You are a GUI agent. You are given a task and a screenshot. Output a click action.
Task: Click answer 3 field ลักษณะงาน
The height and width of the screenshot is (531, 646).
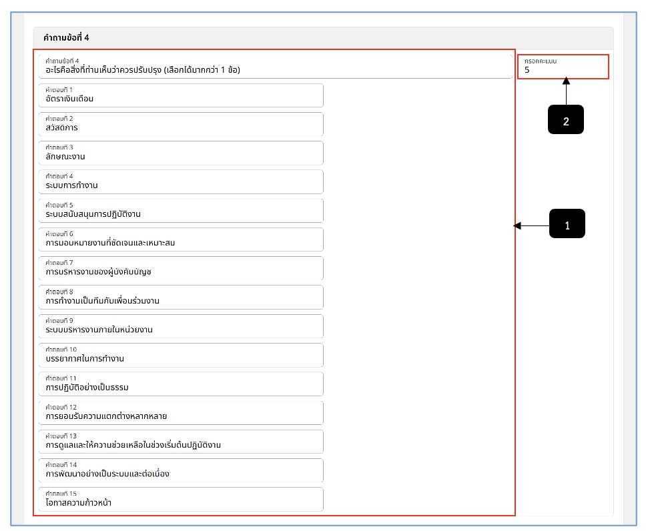181,153
